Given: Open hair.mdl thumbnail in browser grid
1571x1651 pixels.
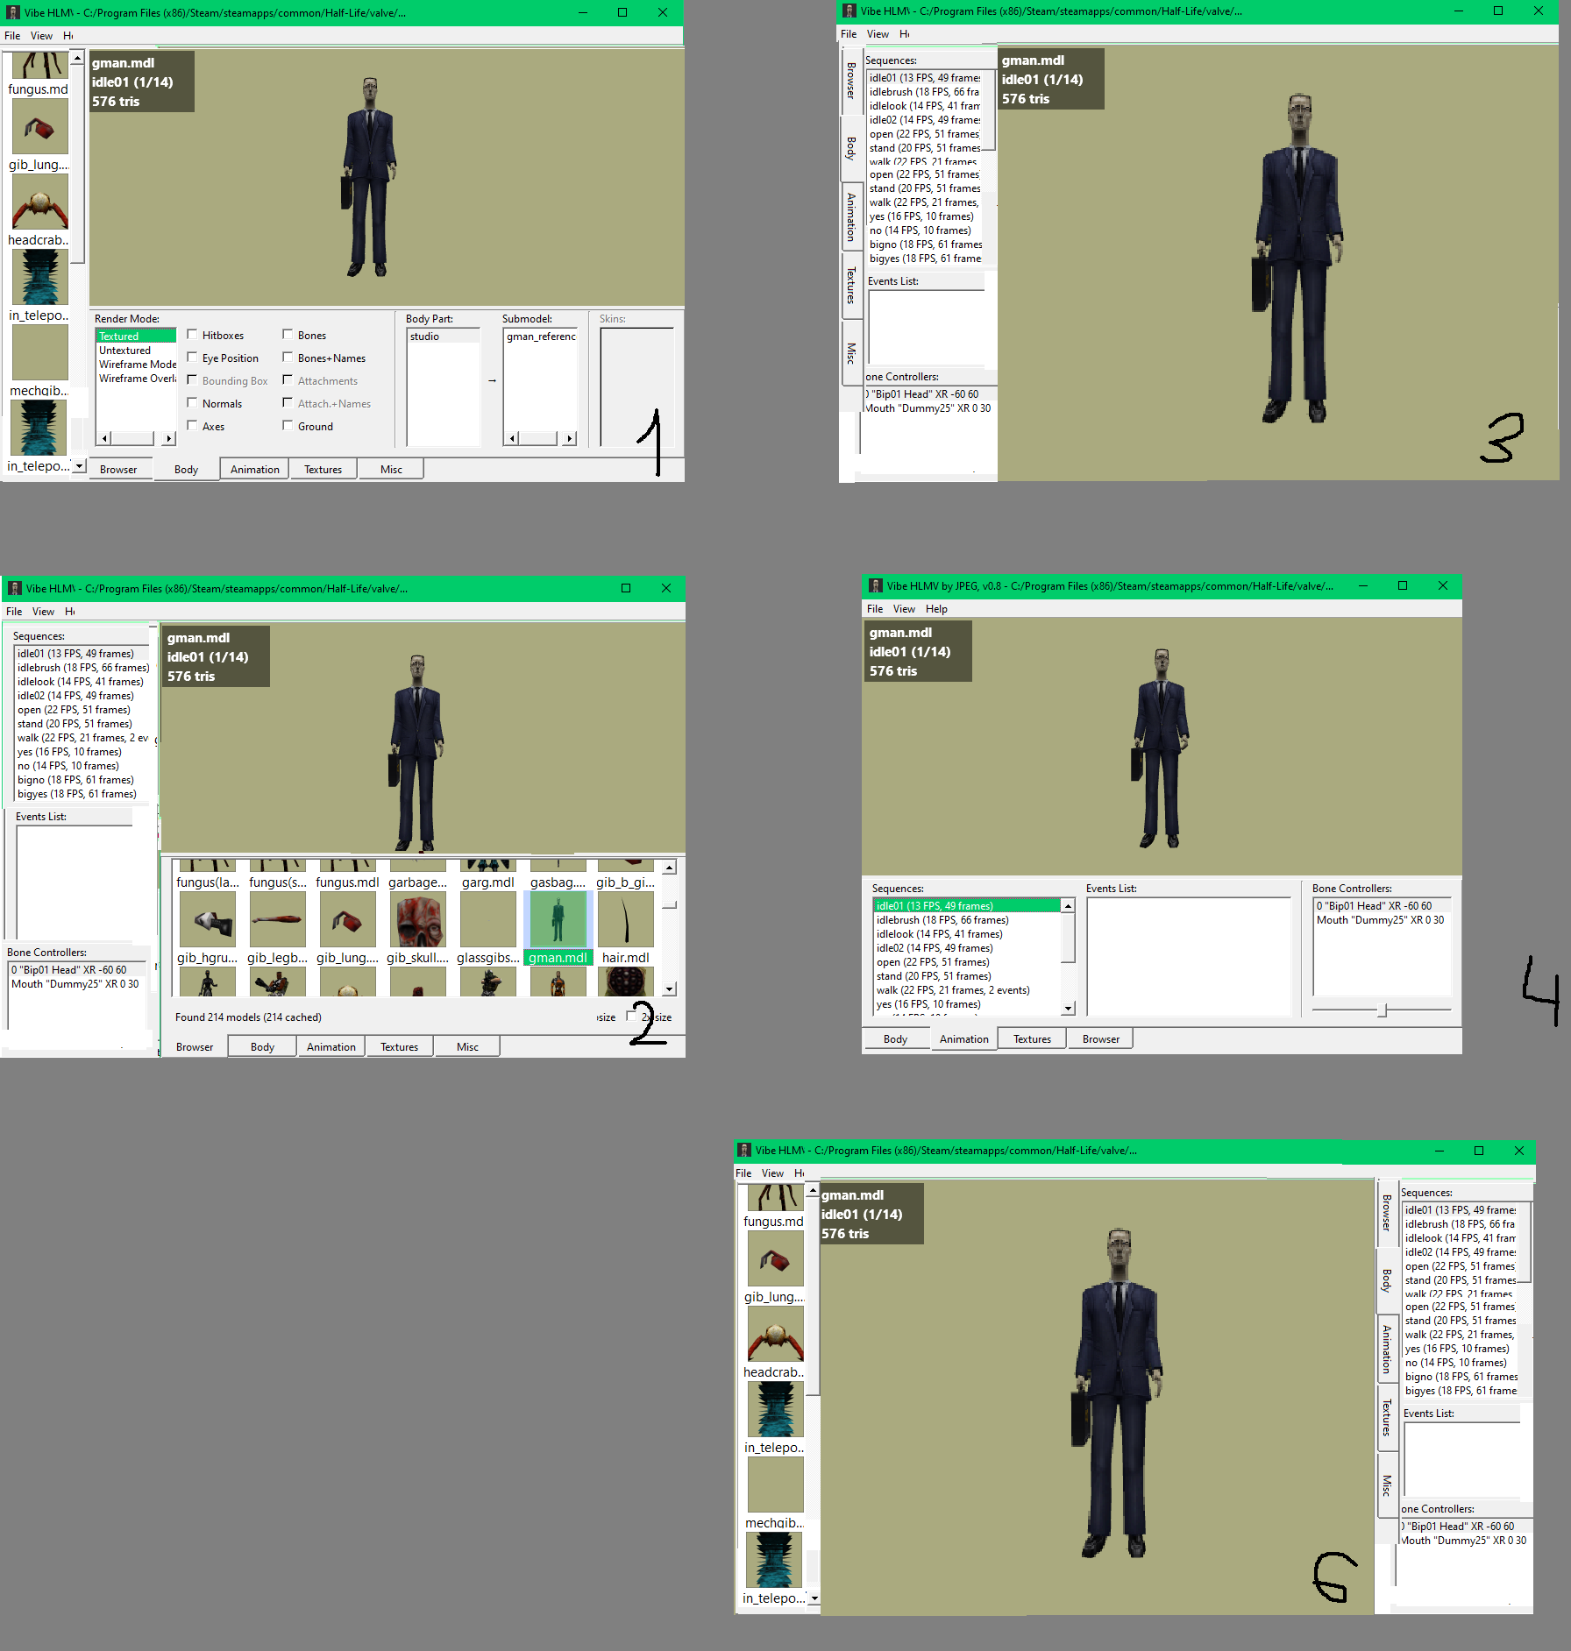Looking at the screenshot, I should (x=626, y=920).
